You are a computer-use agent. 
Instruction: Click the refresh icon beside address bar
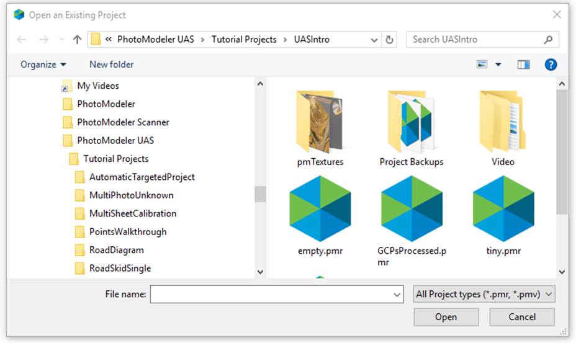pos(390,40)
